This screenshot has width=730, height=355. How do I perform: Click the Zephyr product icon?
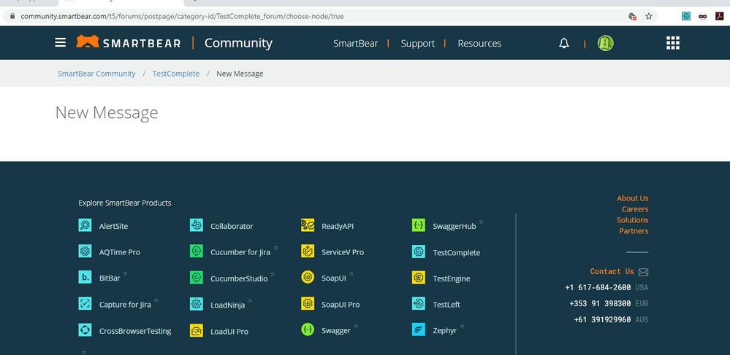(x=419, y=330)
